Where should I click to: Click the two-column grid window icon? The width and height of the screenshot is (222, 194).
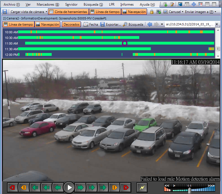[214, 5]
